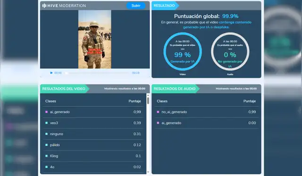Click the Subir upload button
The height and width of the screenshot is (176, 302).
[x=136, y=6]
